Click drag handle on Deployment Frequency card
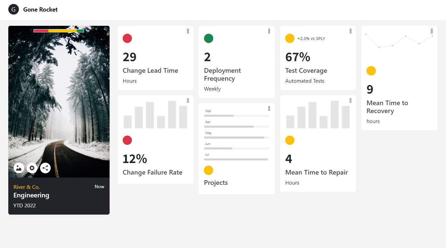 [x=269, y=31]
